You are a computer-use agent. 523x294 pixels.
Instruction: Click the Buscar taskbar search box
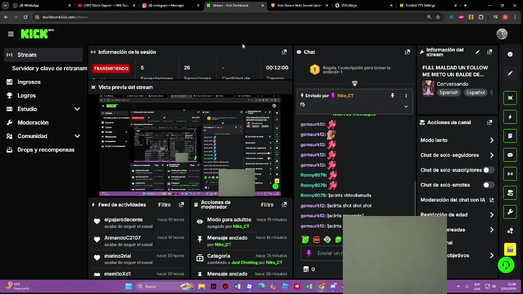[165, 286]
